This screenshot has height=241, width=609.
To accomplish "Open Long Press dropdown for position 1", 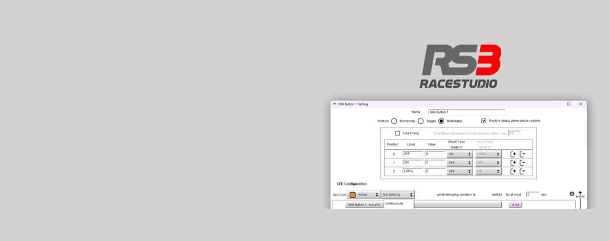I will 488,163.
